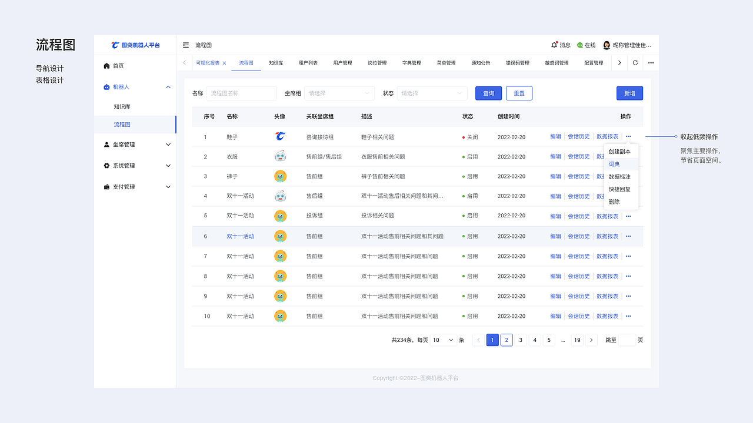The height and width of the screenshot is (423, 753).
Task: Switch to the 菜单管理 tab
Action: coord(446,63)
